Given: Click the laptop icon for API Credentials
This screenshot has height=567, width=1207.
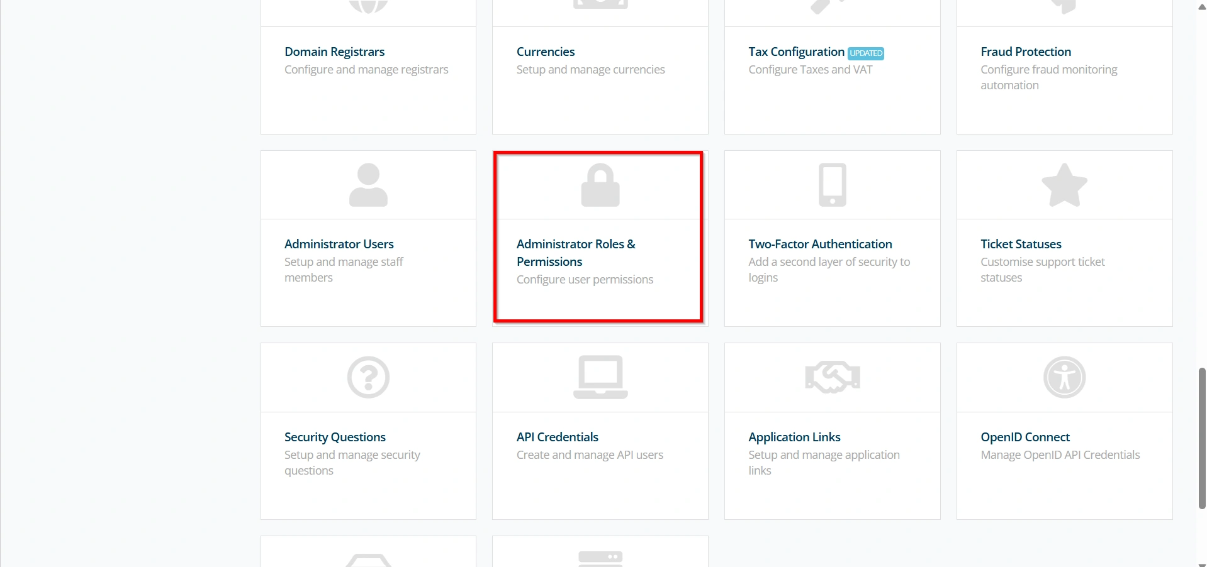Looking at the screenshot, I should coord(600,377).
